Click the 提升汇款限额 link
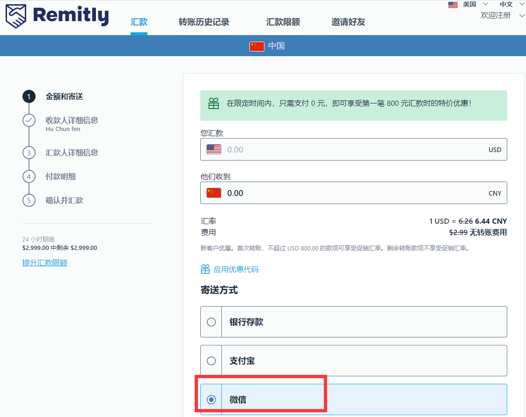Image resolution: width=526 pixels, height=417 pixels. 45,263
